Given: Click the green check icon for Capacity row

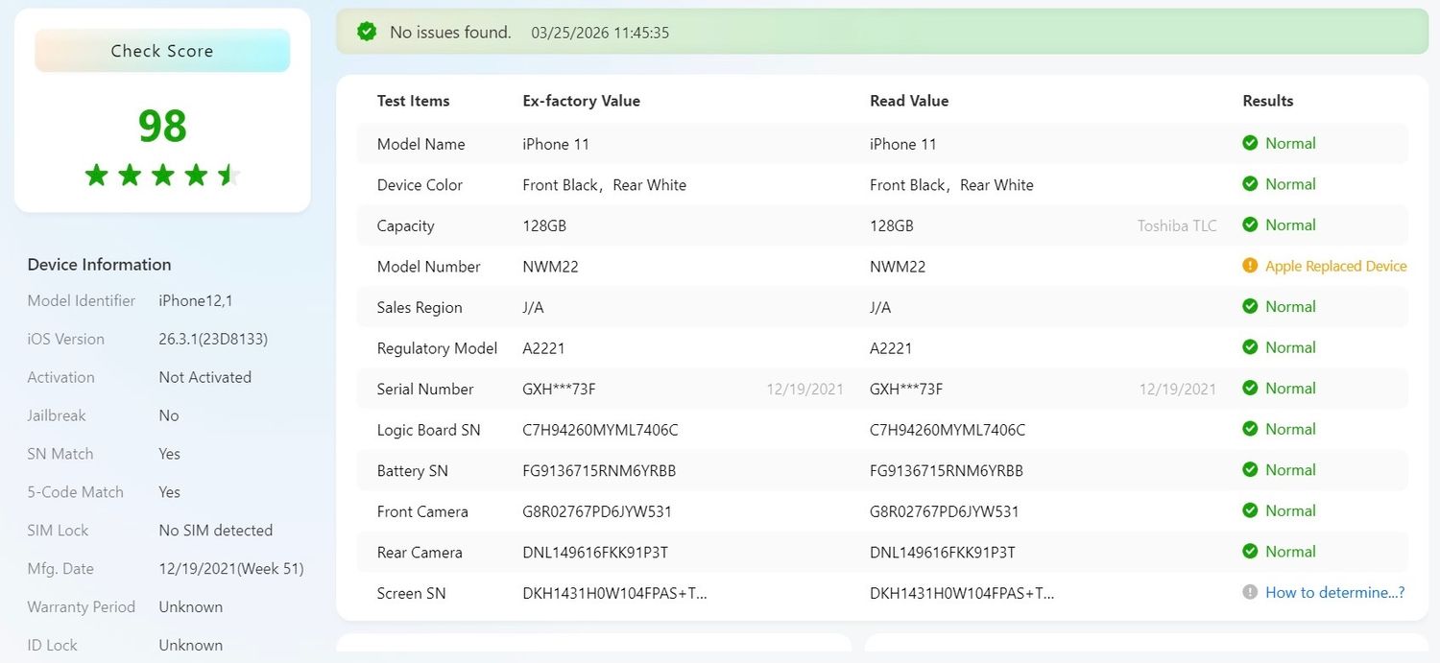Looking at the screenshot, I should click(x=1250, y=225).
